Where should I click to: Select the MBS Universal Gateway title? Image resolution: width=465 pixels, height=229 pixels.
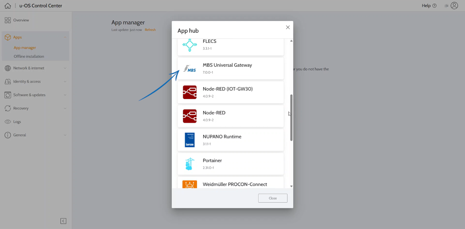click(x=227, y=65)
